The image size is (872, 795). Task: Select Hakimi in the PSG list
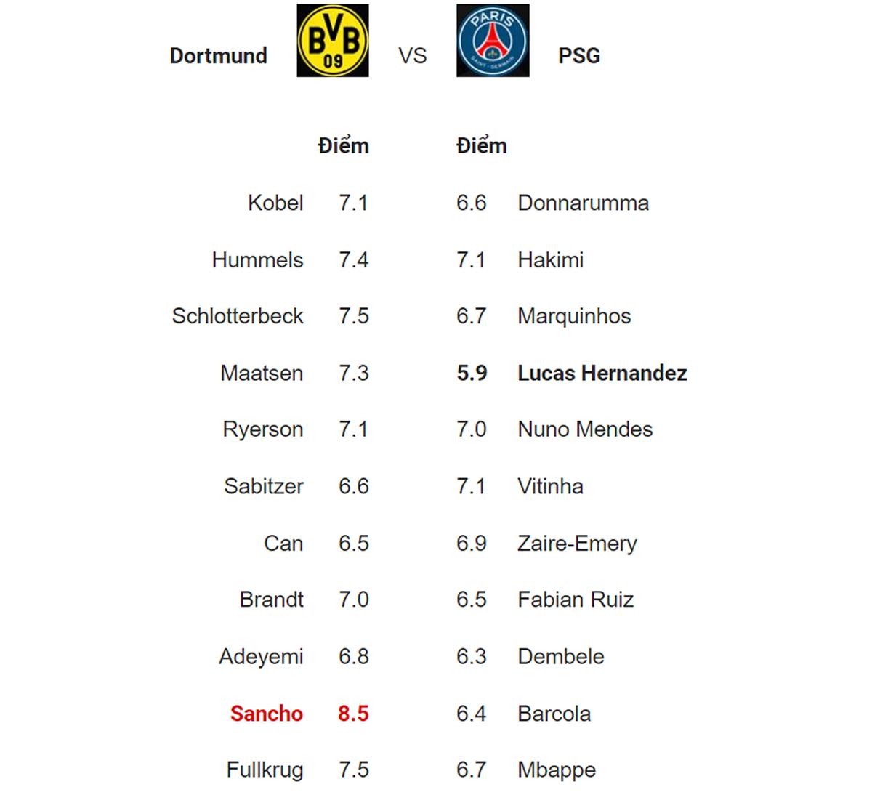coord(550,260)
